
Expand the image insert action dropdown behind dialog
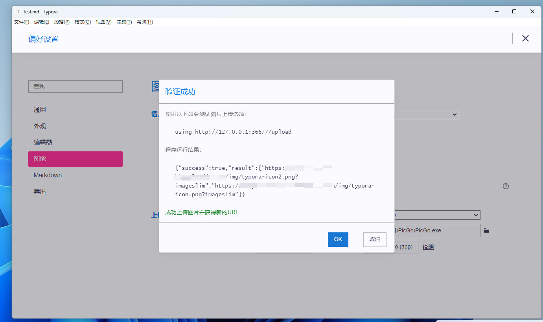[427, 114]
